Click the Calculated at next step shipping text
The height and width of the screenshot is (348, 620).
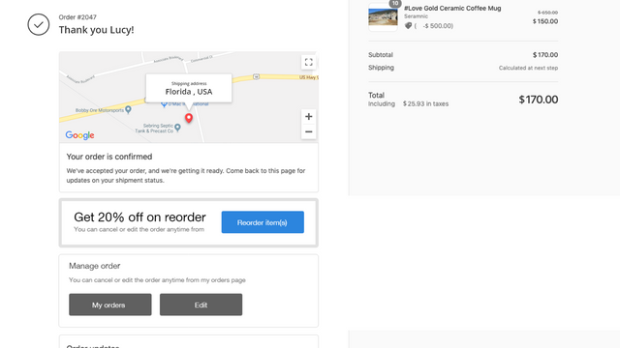tap(528, 68)
